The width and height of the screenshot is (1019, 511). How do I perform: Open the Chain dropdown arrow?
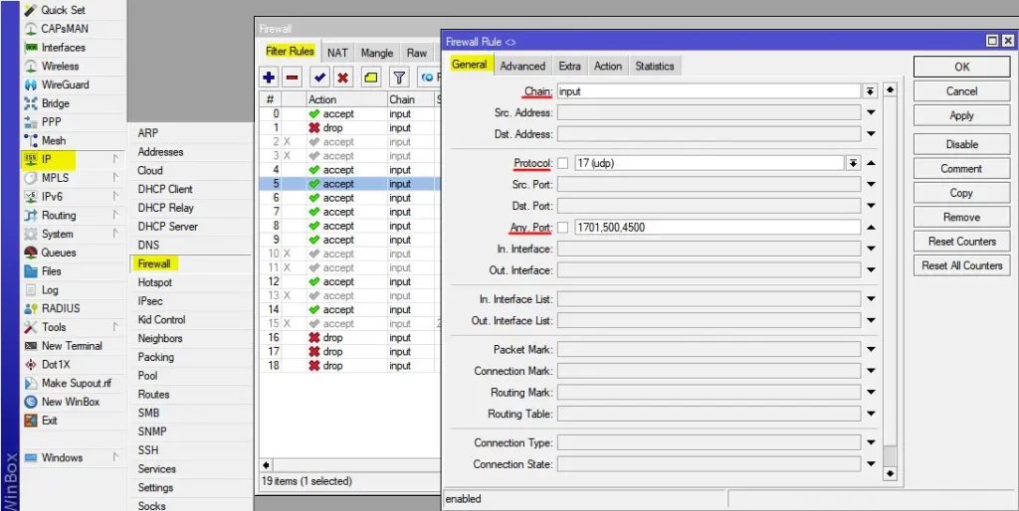point(870,91)
